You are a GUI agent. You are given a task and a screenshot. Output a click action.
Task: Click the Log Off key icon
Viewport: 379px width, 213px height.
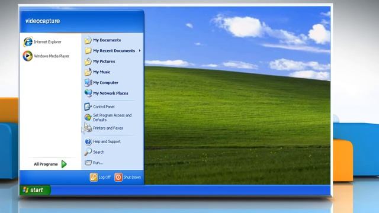point(94,177)
